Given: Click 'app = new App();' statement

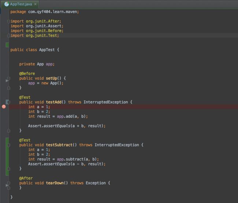Looking at the screenshot, I should [46, 83].
